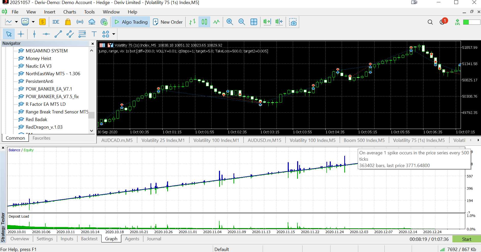The height and width of the screenshot is (252, 481).
Task: Open the Insert menu
Action: pyautogui.click(x=49, y=12)
